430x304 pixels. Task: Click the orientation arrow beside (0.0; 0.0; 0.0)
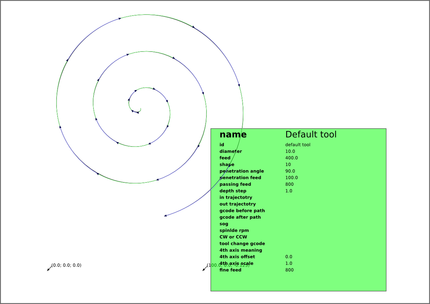tap(50, 268)
